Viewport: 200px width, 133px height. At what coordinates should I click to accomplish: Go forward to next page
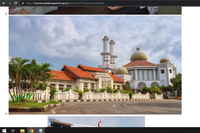[10, 3]
